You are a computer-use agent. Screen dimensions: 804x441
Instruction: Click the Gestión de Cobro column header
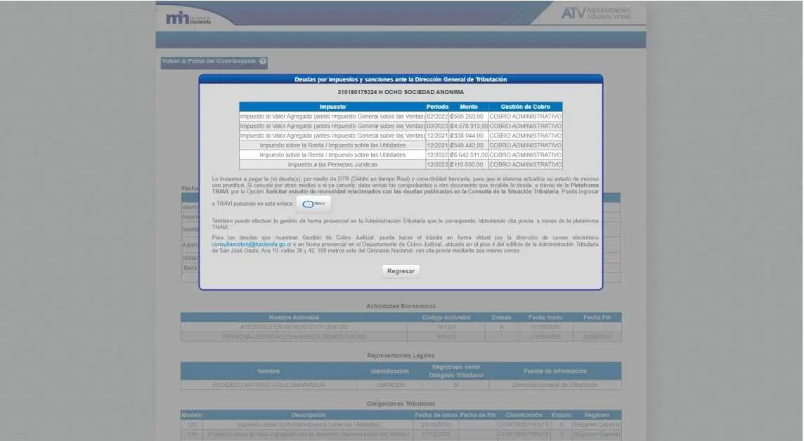tap(525, 107)
